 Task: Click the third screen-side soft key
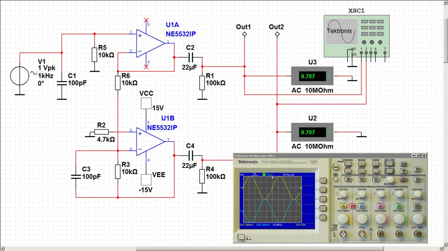coord(323,199)
